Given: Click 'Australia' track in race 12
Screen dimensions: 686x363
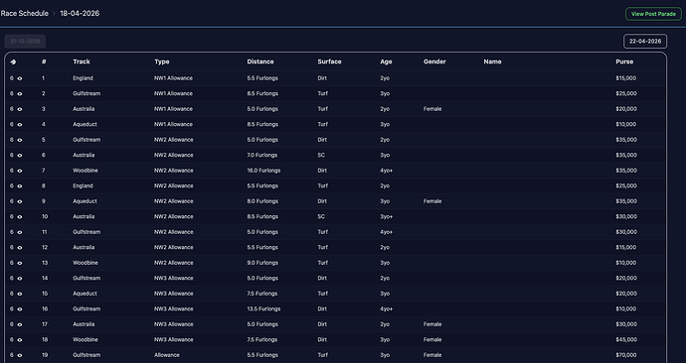Looking at the screenshot, I should [x=84, y=247].
